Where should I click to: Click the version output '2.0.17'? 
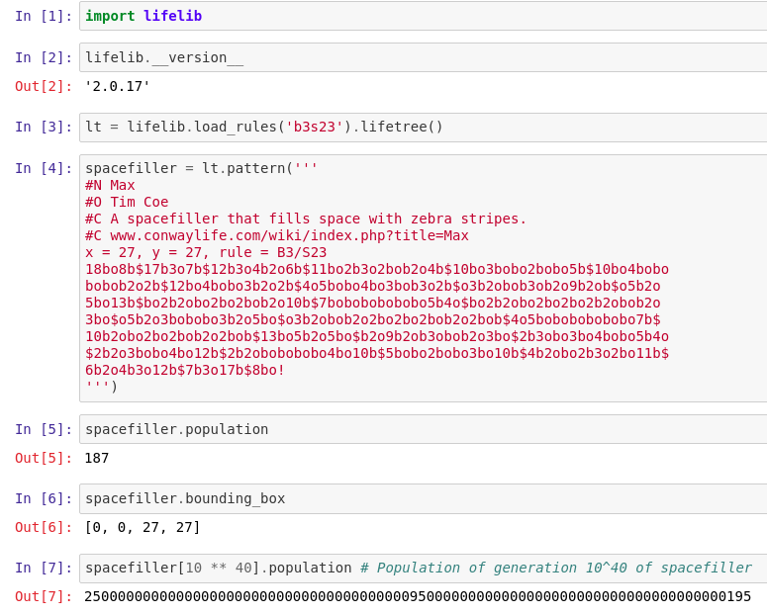pyautogui.click(x=118, y=87)
